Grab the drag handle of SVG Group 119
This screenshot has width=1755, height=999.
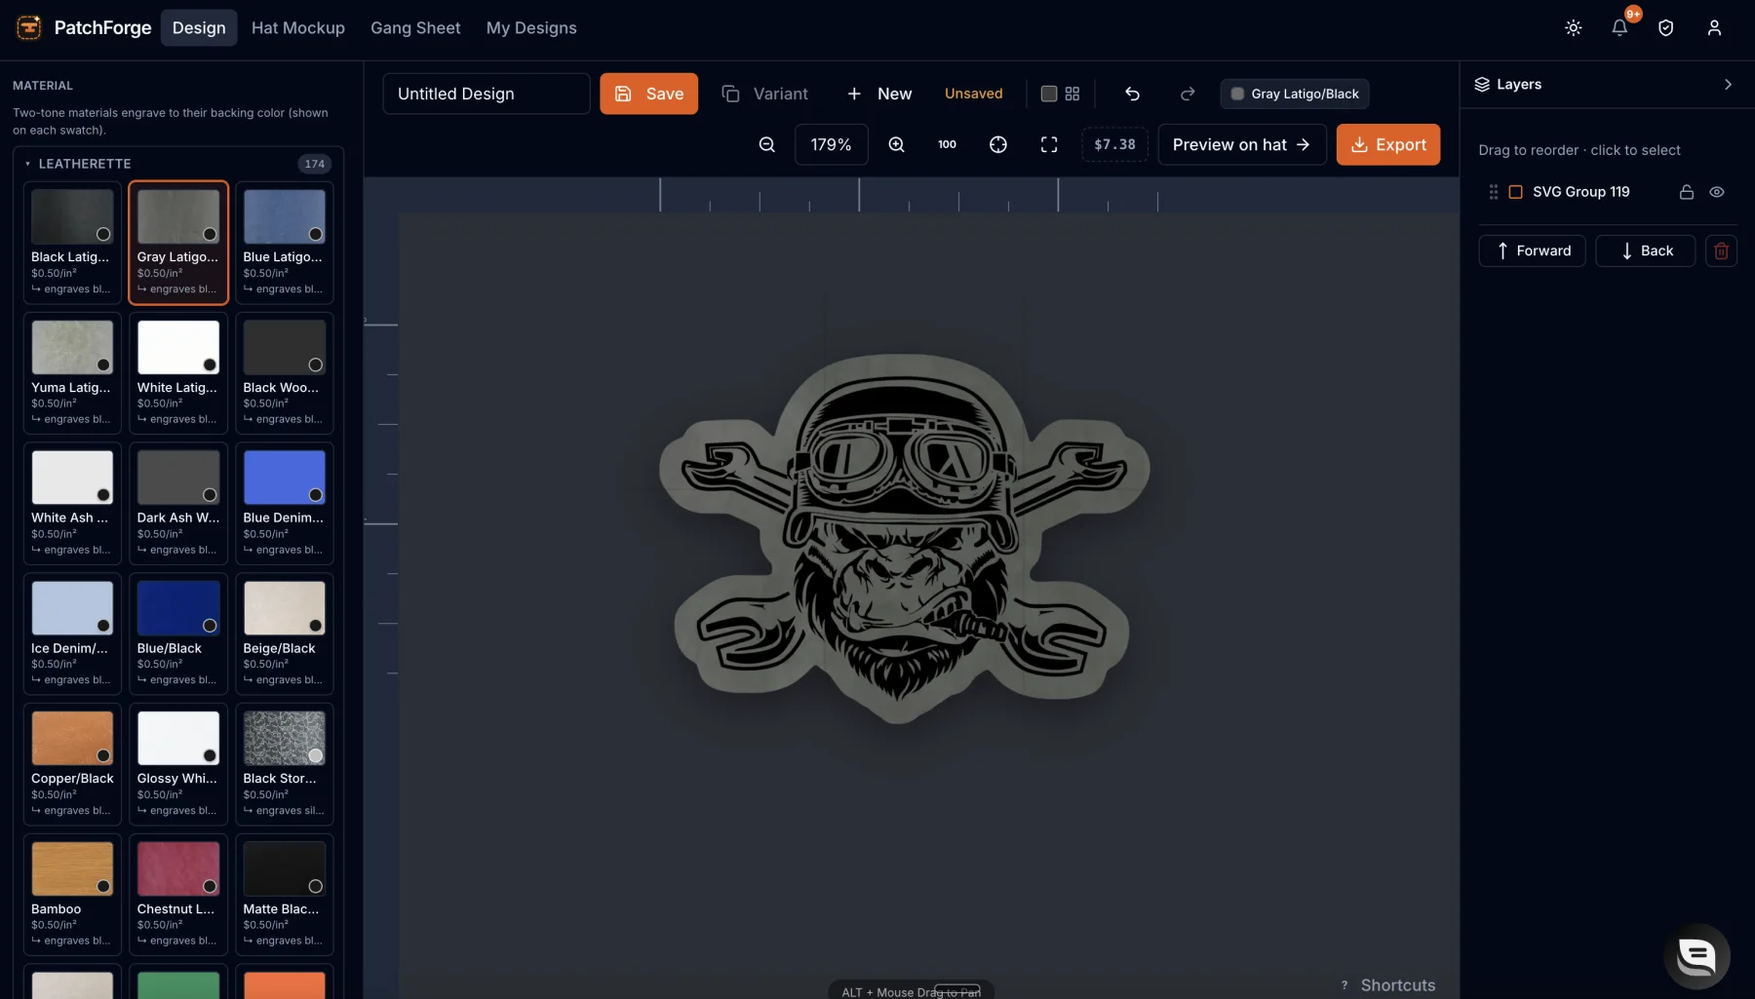(1494, 192)
